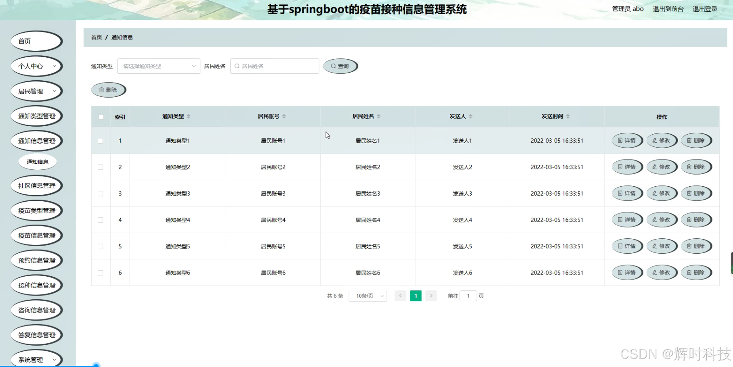
Task: Check the checkbox for row 1
Action: pyautogui.click(x=101, y=141)
